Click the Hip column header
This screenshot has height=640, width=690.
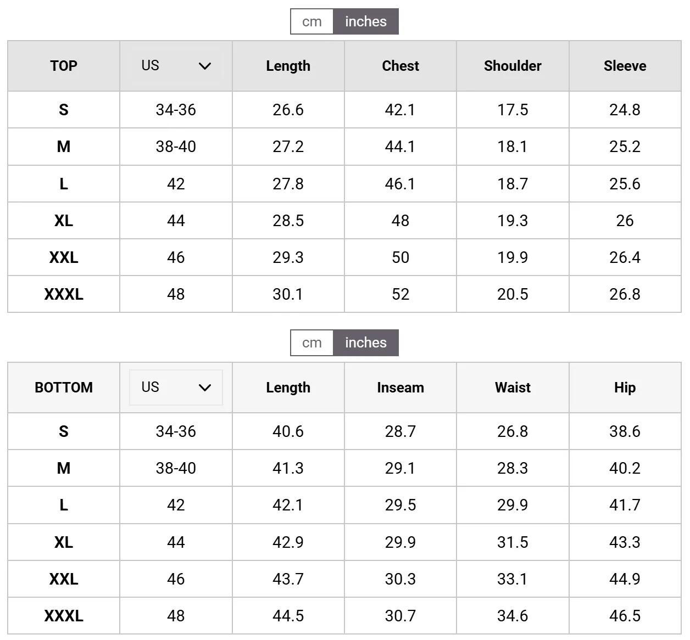coord(625,388)
